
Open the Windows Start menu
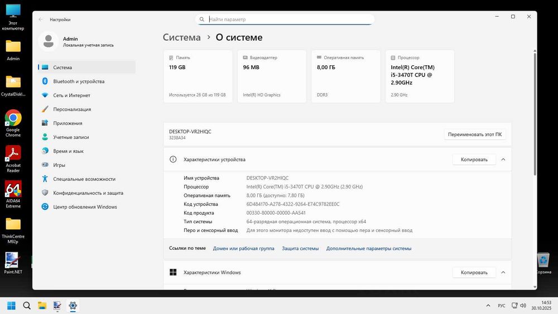(x=11, y=306)
